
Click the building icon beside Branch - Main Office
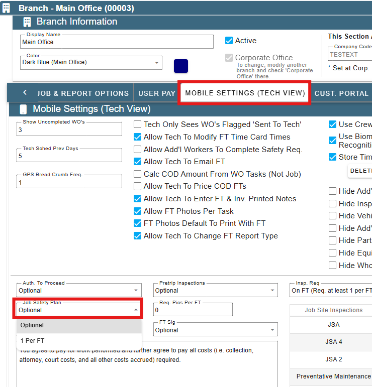coord(6,8)
